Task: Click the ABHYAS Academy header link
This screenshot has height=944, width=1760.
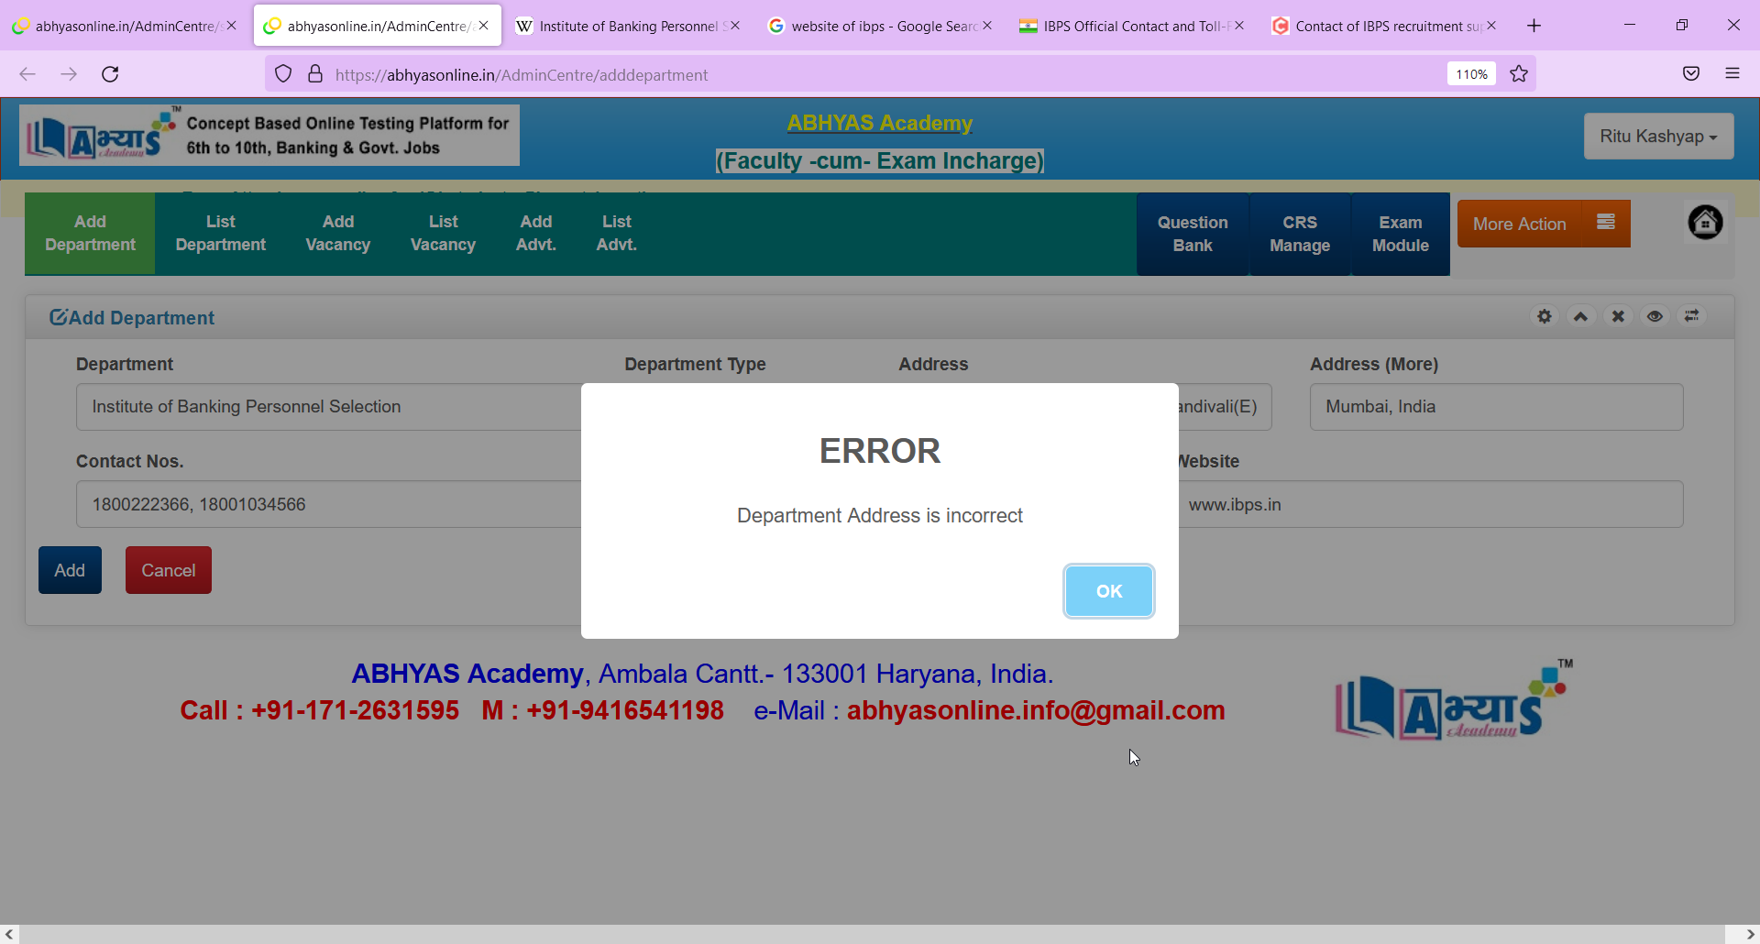Action: tap(879, 123)
